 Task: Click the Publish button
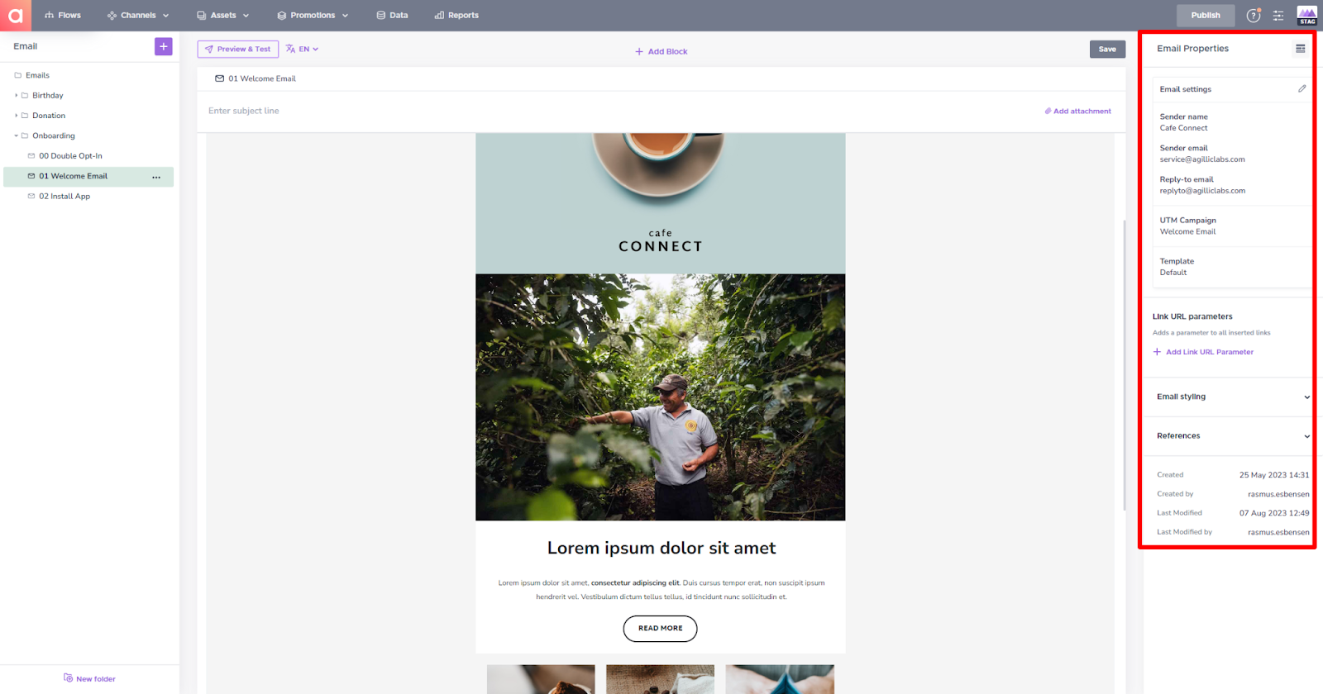(1206, 16)
